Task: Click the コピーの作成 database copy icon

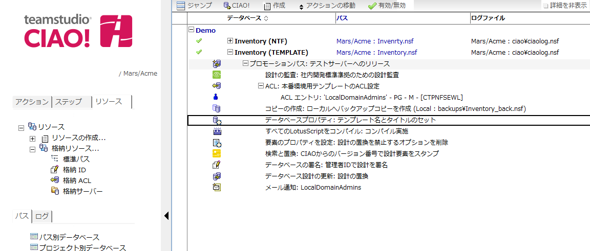Action: pos(217,108)
